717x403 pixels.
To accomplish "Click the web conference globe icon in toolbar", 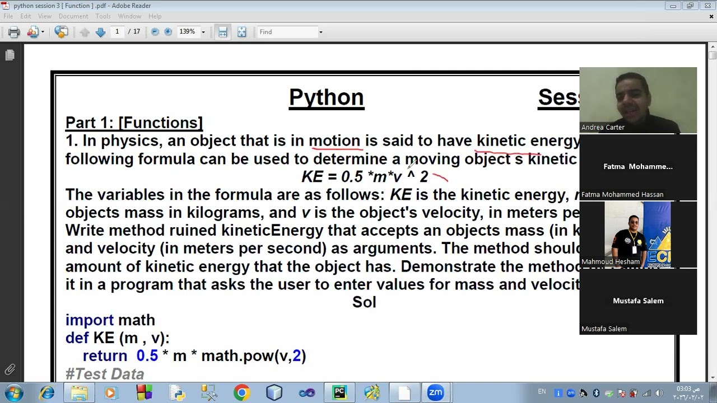I will pos(61,32).
